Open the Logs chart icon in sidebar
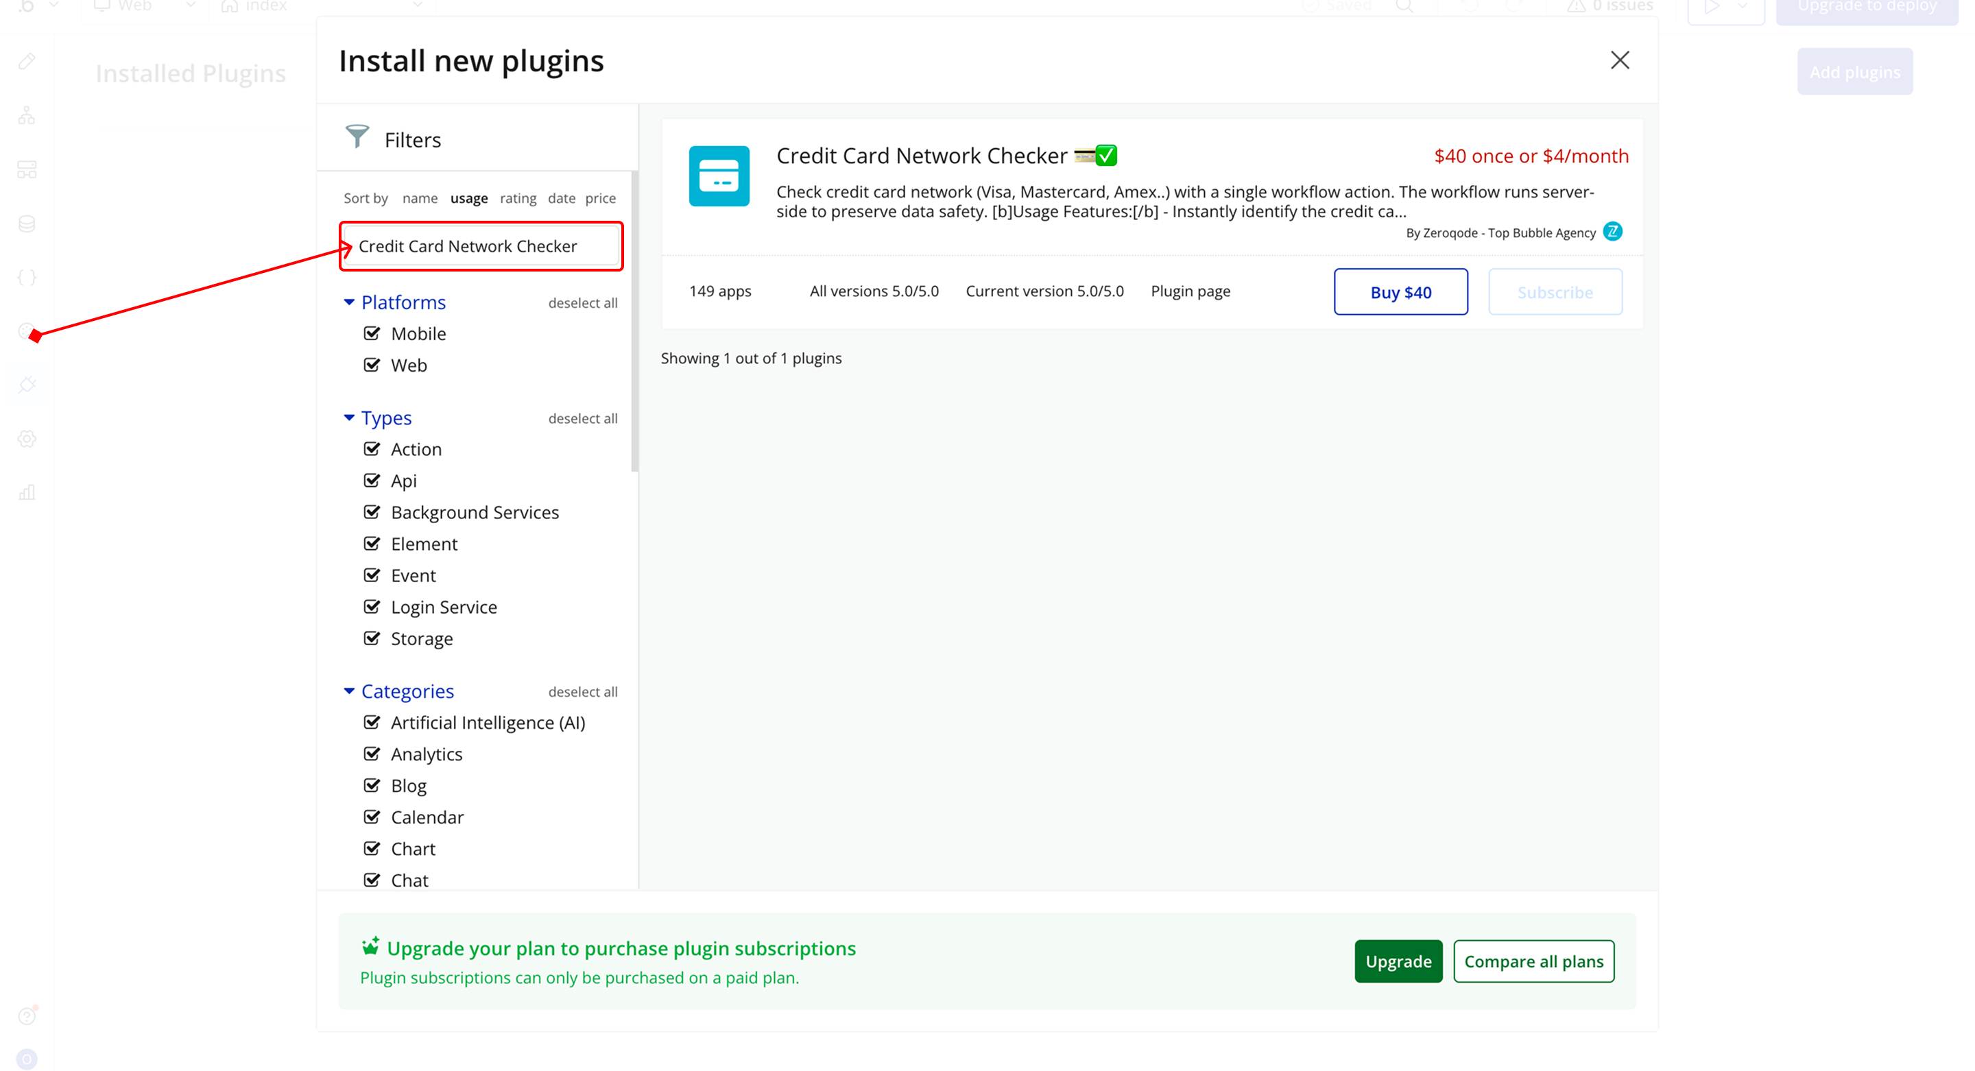Screen dimensions: 1975x1071 pyautogui.click(x=27, y=492)
